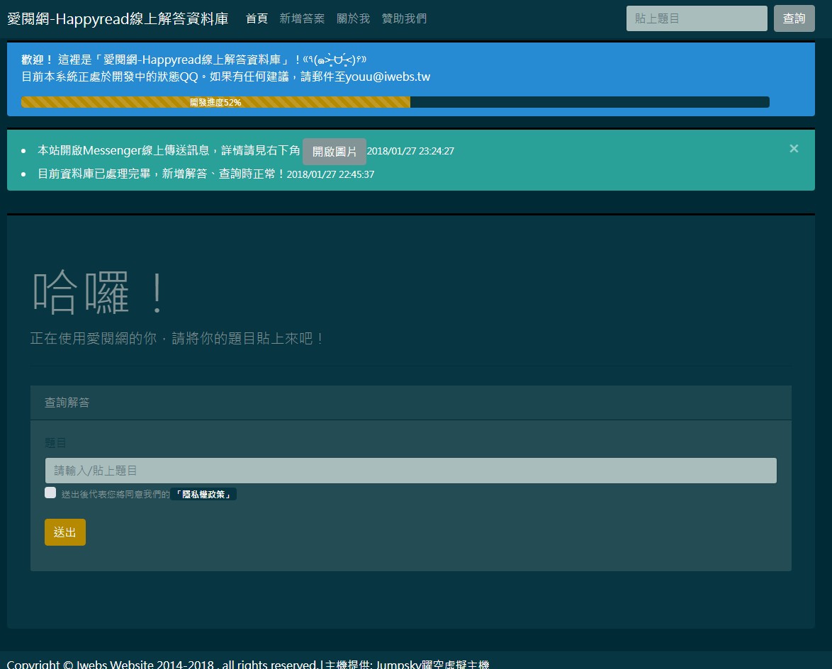832x669 pixels.
Task: Click the yellow 送出 submit button
Action: [64, 532]
